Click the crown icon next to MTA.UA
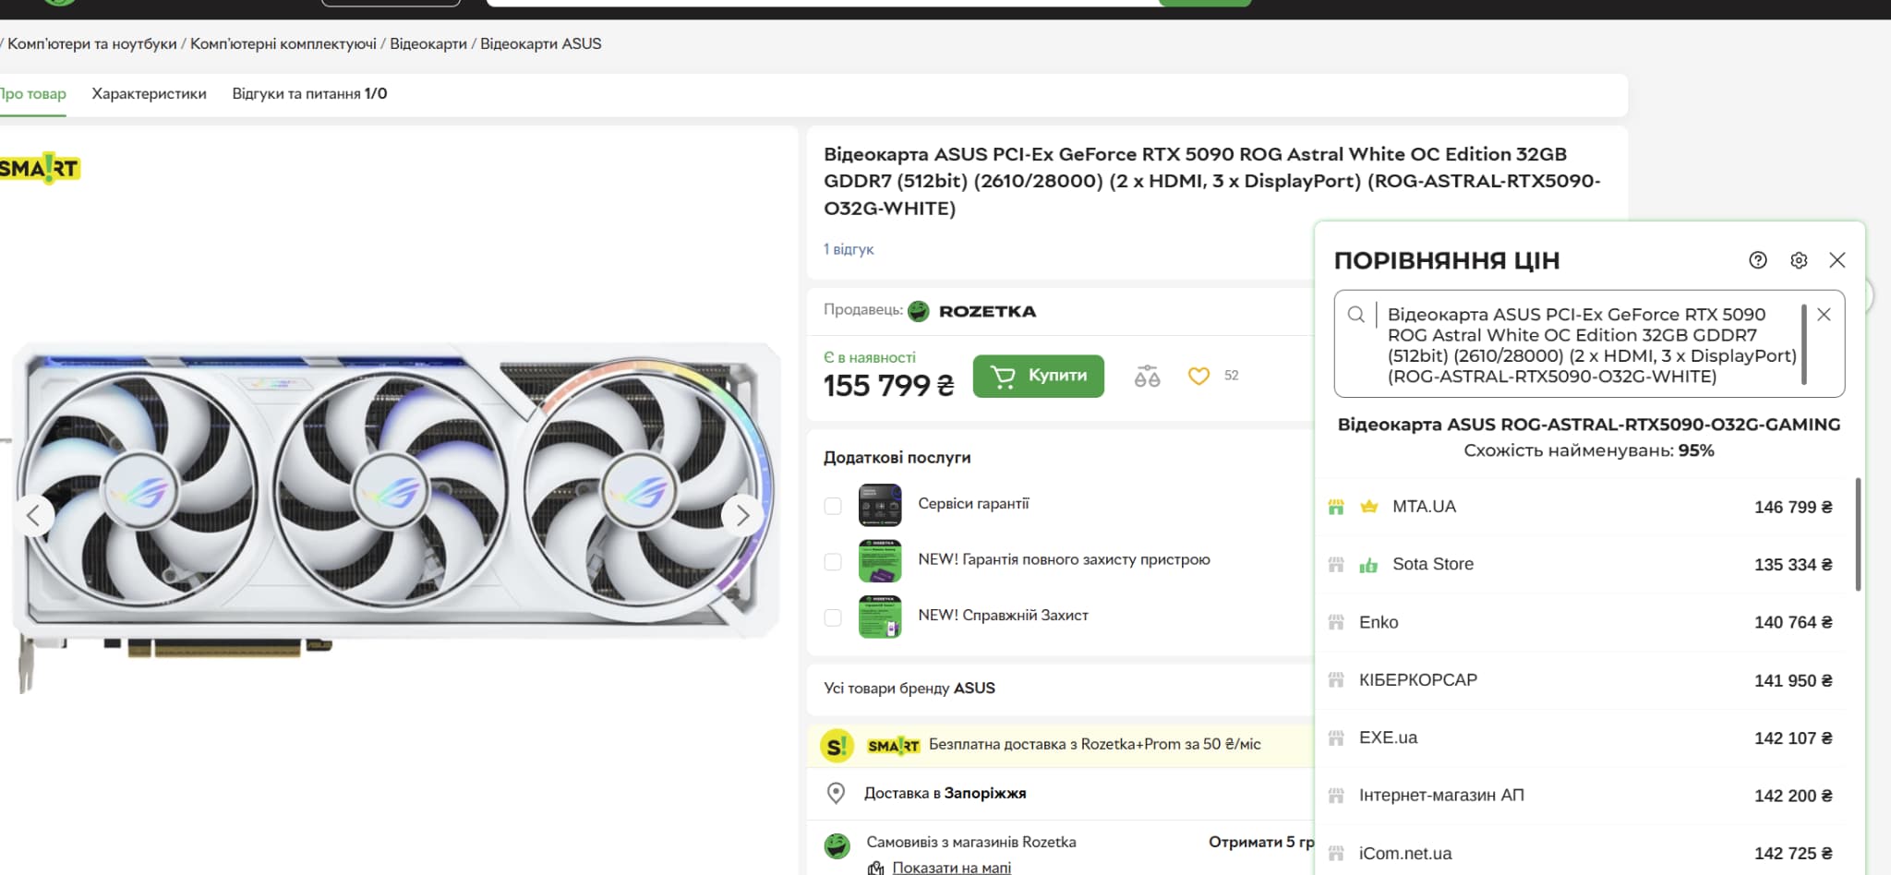Image resolution: width=1891 pixels, height=875 pixels. pyautogui.click(x=1368, y=506)
